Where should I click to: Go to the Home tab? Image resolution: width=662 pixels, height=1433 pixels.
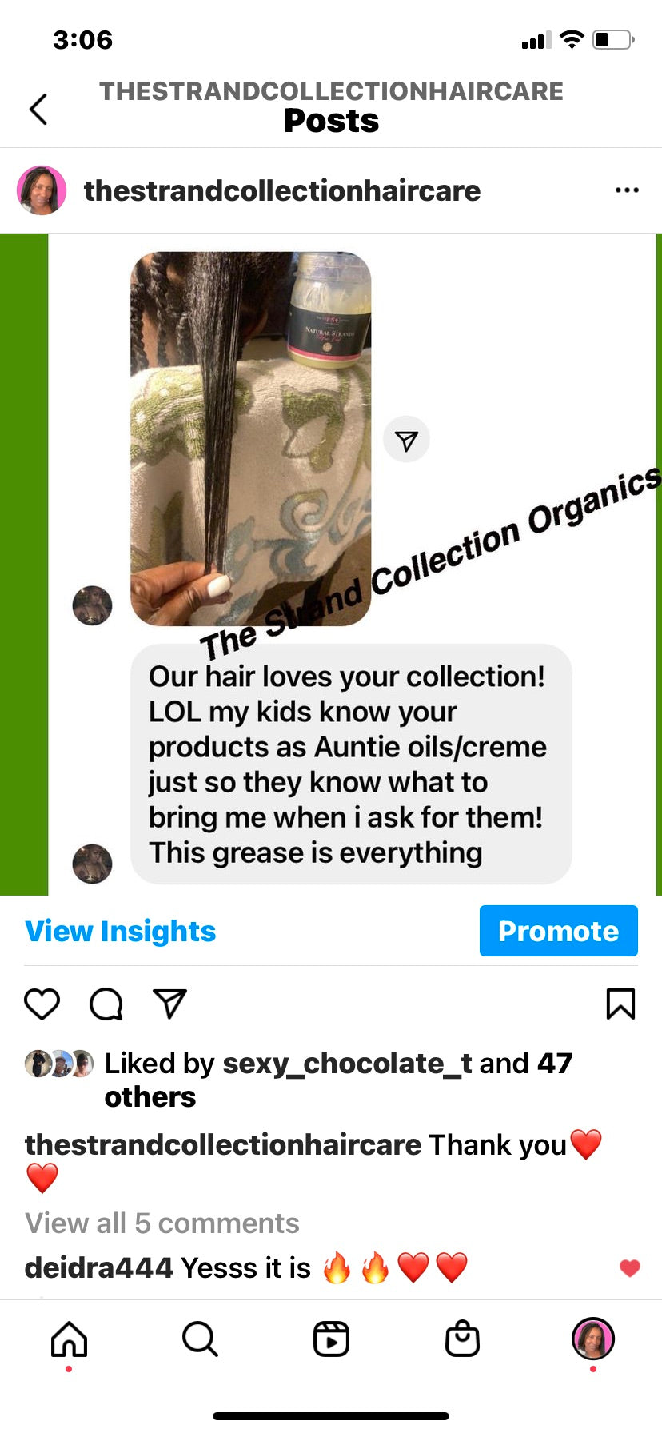pos(70,1339)
